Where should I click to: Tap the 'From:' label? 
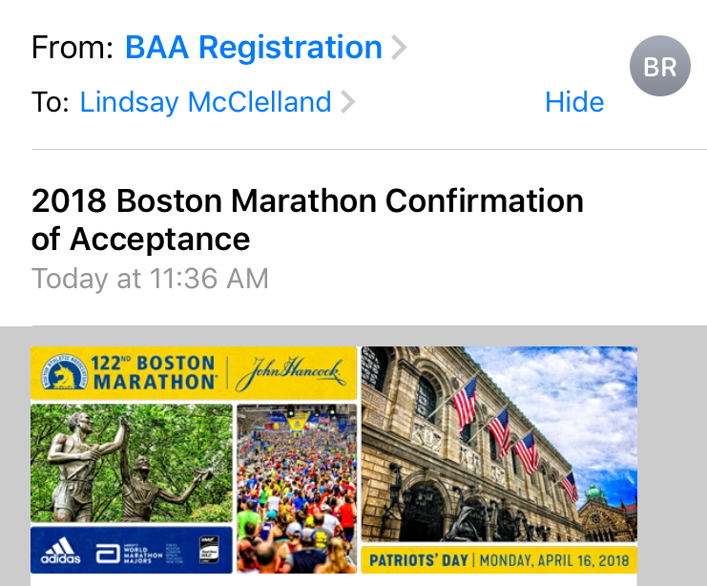pos(73,48)
